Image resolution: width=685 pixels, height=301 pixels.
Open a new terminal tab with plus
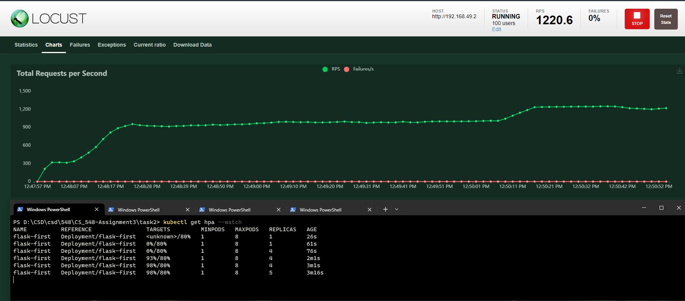[385, 209]
